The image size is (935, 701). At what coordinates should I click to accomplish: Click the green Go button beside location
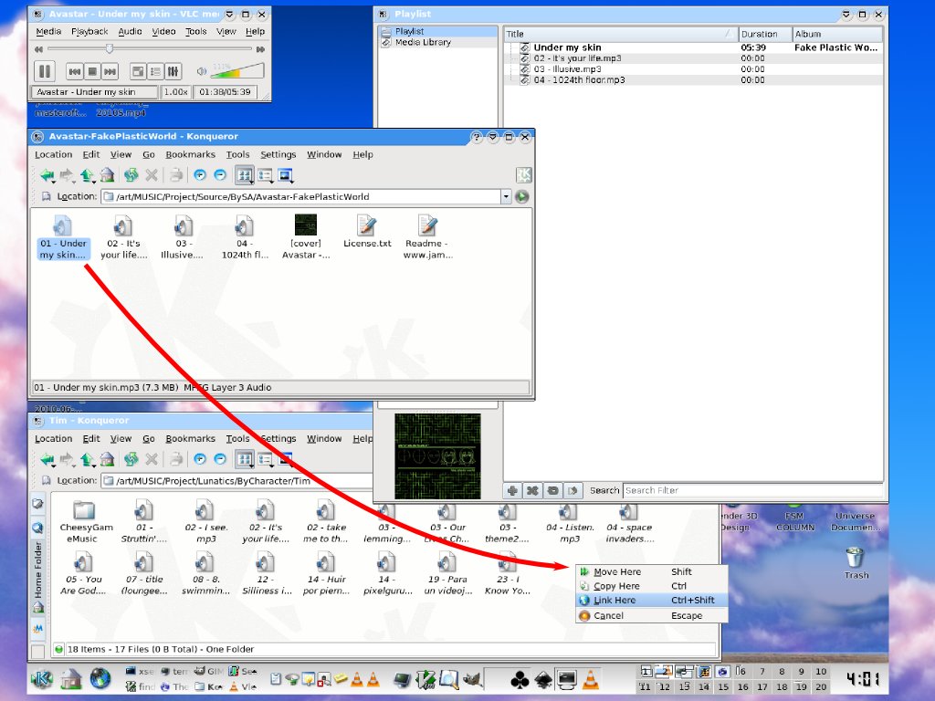[x=521, y=197]
